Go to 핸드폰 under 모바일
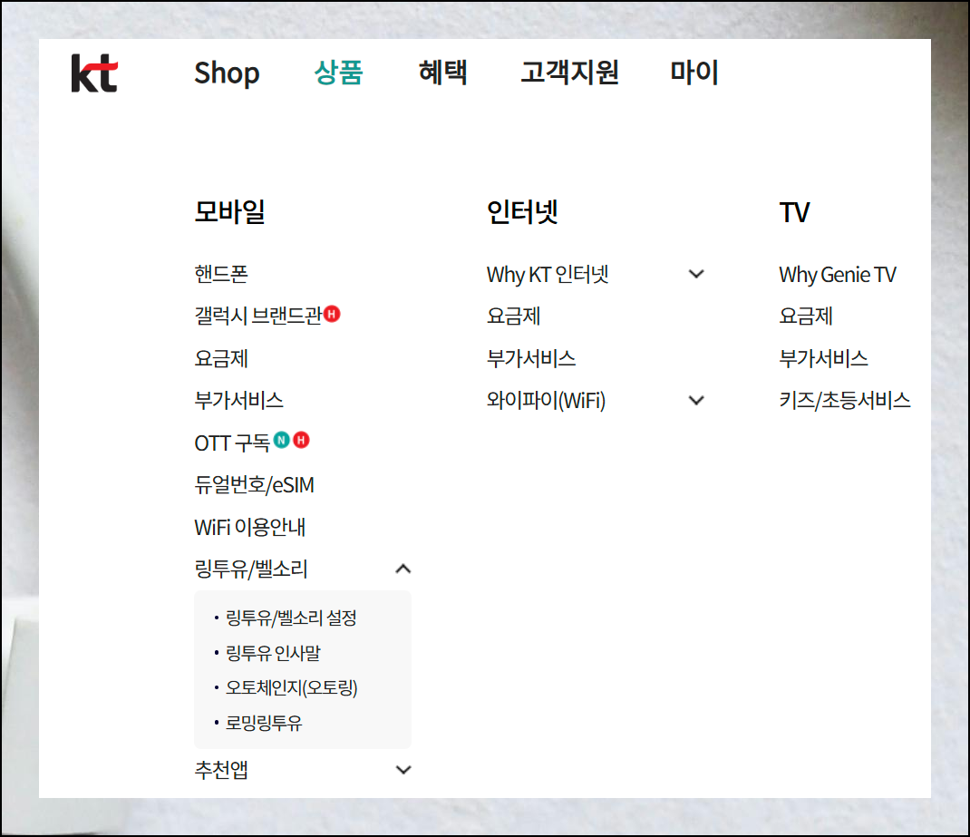Screen dimensions: 970x837 coord(221,274)
